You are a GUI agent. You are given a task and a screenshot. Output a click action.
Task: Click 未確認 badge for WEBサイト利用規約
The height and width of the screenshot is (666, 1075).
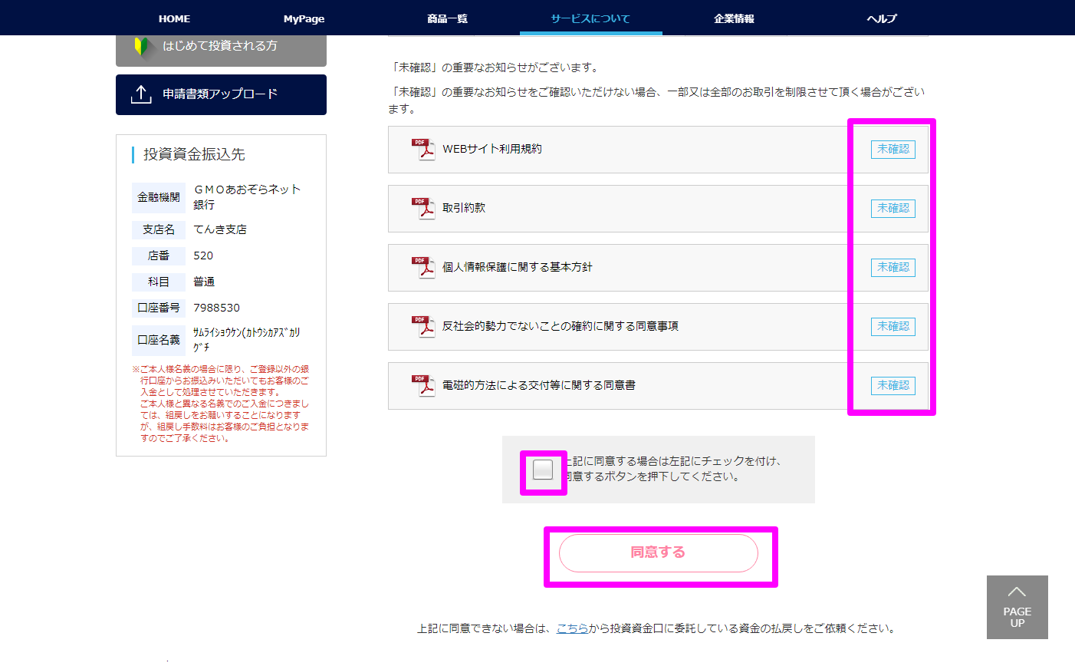[x=893, y=150]
